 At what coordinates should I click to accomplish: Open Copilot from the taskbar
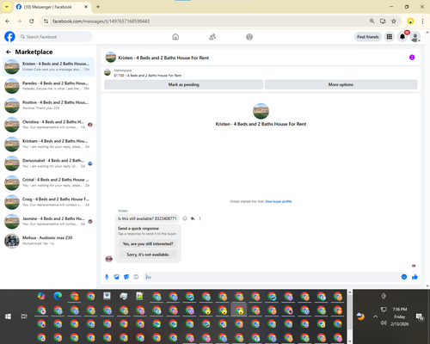pyautogui.click(x=41, y=296)
